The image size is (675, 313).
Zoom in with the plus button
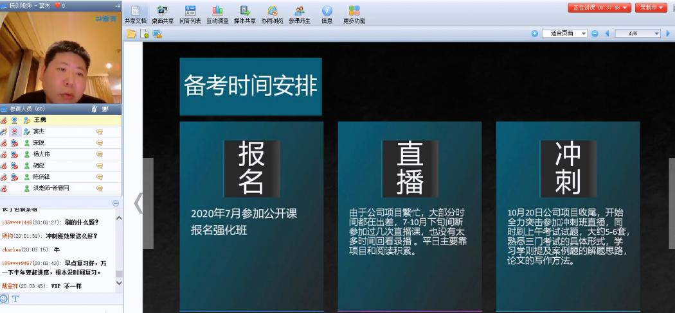534,33
